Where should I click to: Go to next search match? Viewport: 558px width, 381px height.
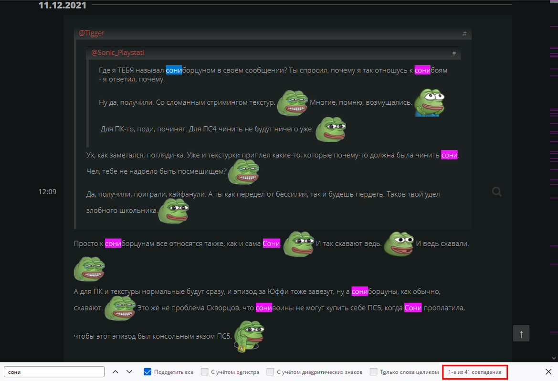tap(129, 372)
